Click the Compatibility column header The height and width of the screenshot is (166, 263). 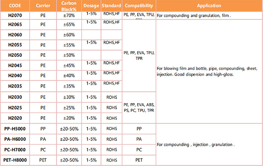click(139, 6)
